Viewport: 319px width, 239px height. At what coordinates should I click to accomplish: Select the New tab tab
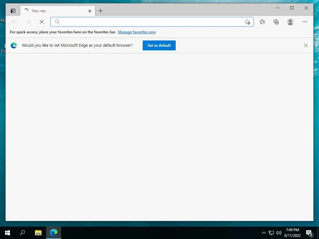(x=58, y=11)
